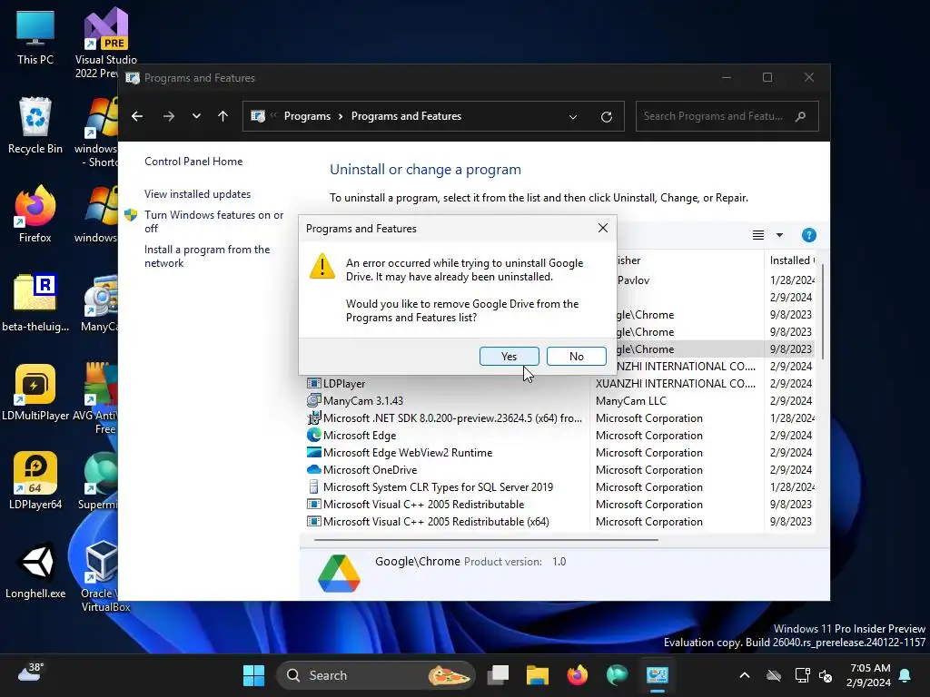Select LDPlayer64 desktop shortcut

click(x=35, y=481)
